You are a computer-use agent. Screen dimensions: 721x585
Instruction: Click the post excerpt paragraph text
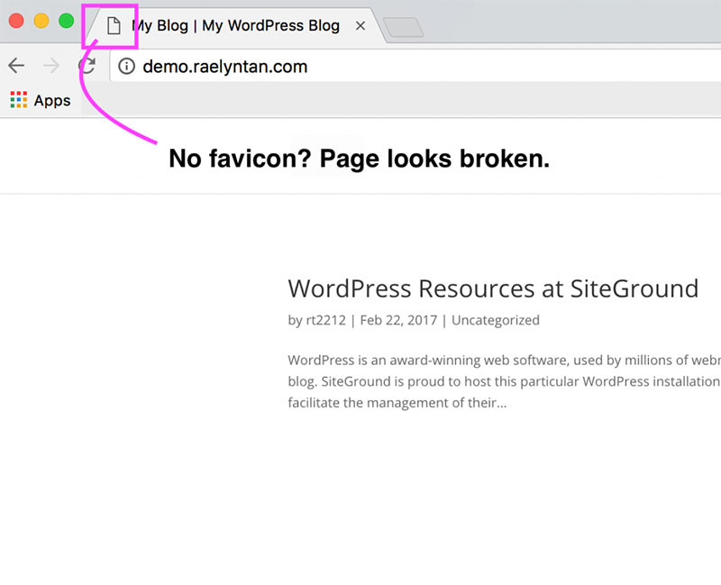point(496,380)
